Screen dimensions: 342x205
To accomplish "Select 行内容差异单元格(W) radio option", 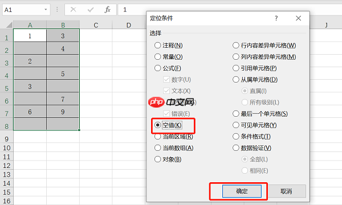I will pyautogui.click(x=264, y=46).
